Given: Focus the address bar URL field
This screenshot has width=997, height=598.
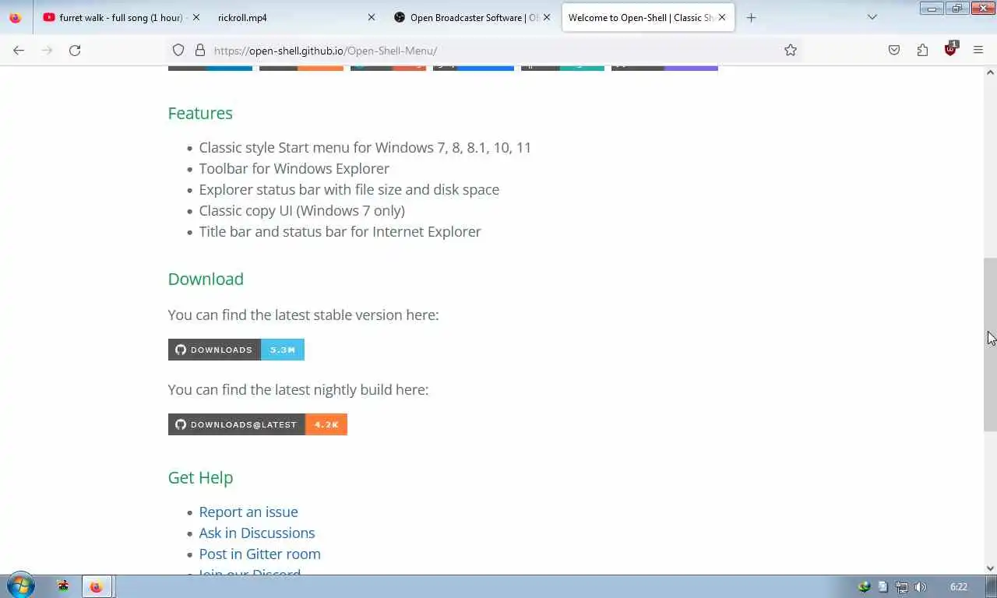Looking at the screenshot, I should click(483, 50).
